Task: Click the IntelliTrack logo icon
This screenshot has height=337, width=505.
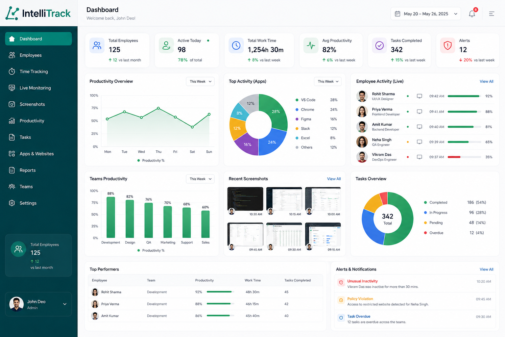Action: [x=12, y=13]
